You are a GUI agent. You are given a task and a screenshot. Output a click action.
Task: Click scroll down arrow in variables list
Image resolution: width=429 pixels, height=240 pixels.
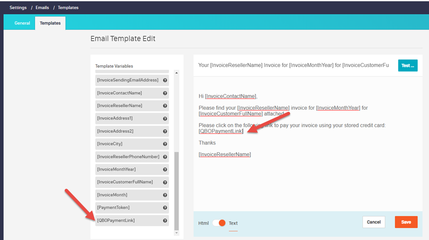point(177,233)
